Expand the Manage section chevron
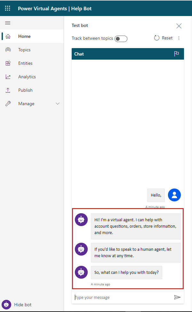Image resolution: width=192 pixels, height=312 pixels. [x=58, y=104]
